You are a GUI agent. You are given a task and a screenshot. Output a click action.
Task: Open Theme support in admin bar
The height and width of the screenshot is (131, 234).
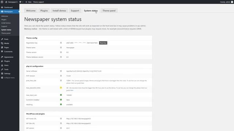click(x=38, y=2)
